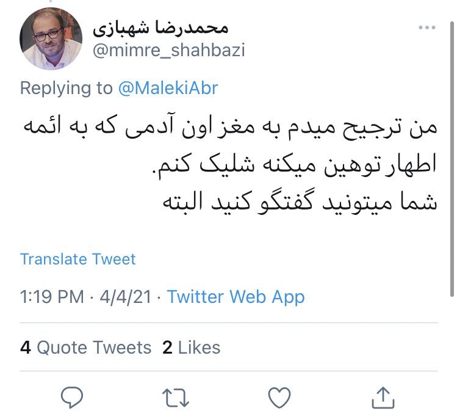Click the number 4 before Quote Tweets
Image resolution: width=457 pixels, height=419 pixels.
[26, 348]
